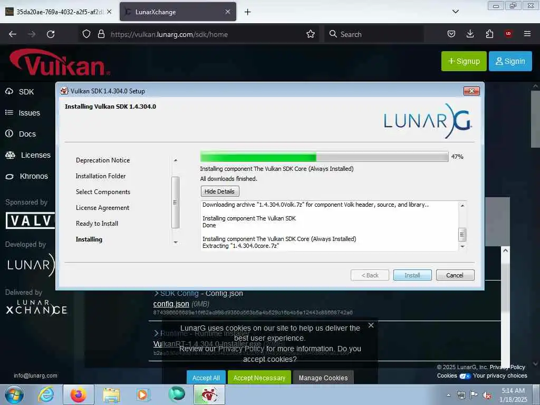Click the info@lunarg.com email link
Screen dimensions: 540x405
click(35, 375)
